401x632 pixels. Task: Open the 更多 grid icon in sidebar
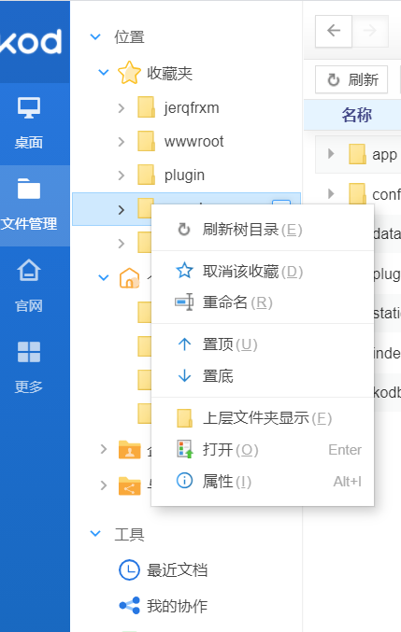29,352
